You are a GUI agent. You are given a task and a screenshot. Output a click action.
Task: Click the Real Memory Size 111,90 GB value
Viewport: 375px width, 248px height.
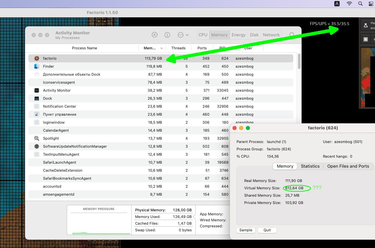tap(294, 181)
